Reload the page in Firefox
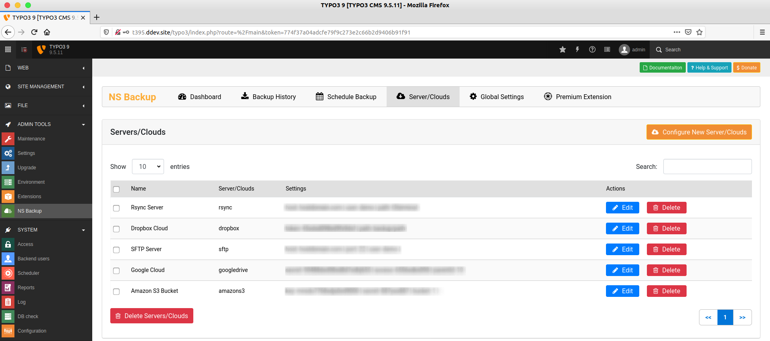The height and width of the screenshot is (341, 770). [x=34, y=32]
